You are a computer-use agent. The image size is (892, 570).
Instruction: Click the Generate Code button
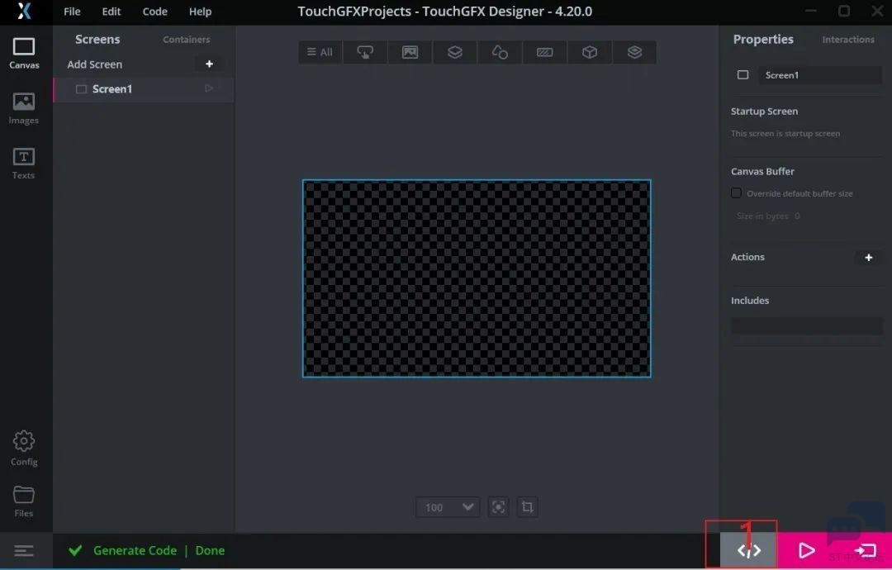748,550
